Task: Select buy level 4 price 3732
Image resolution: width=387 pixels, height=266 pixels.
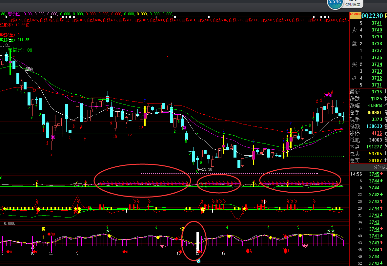Action: 377,78
